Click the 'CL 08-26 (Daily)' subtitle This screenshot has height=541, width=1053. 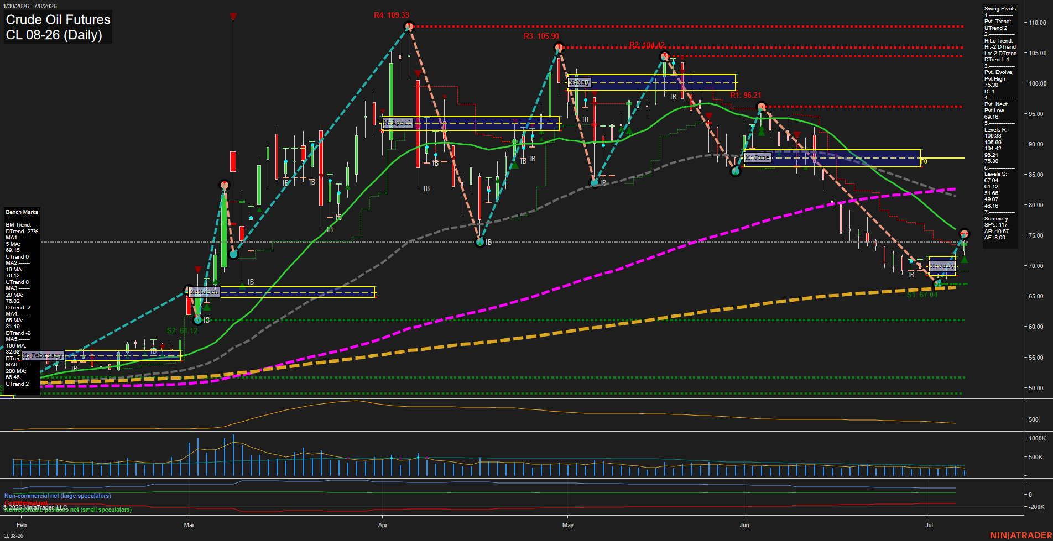click(x=54, y=35)
